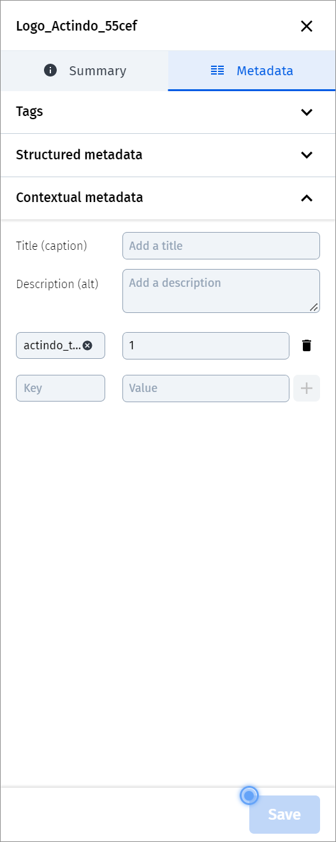The height and width of the screenshot is (842, 336).
Task: Click the Save button
Action: (284, 815)
